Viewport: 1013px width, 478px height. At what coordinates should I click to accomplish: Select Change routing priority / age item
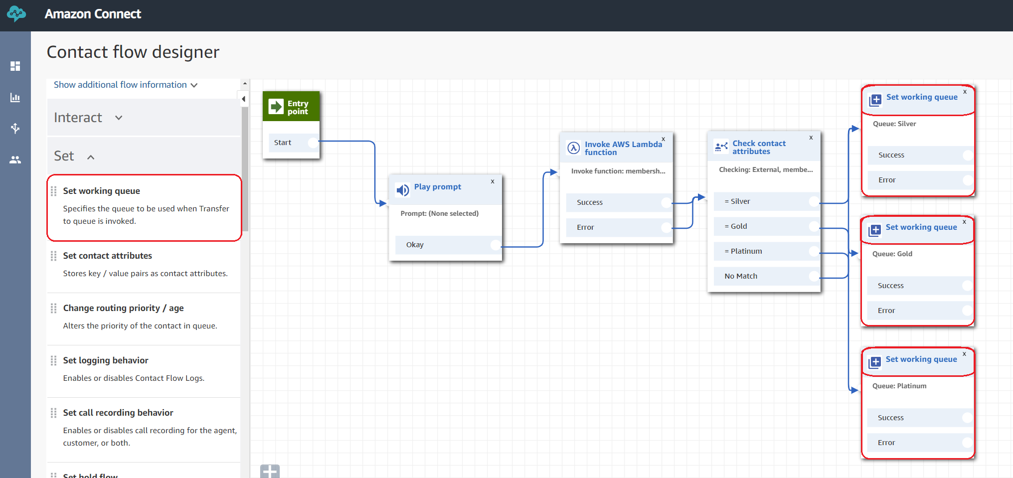click(144, 319)
